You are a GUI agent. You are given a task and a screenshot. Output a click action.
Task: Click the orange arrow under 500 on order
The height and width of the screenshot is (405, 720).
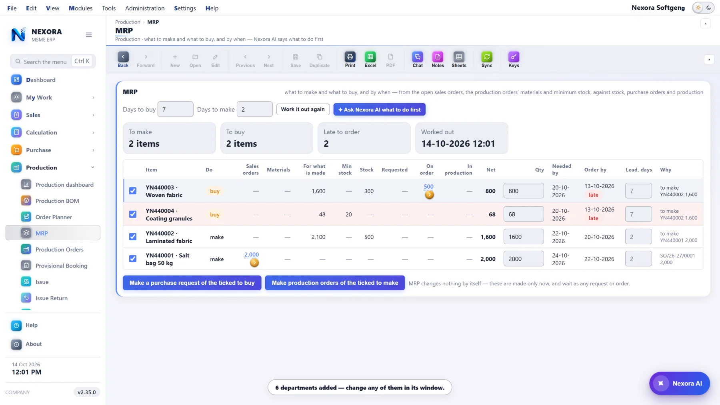(x=429, y=195)
